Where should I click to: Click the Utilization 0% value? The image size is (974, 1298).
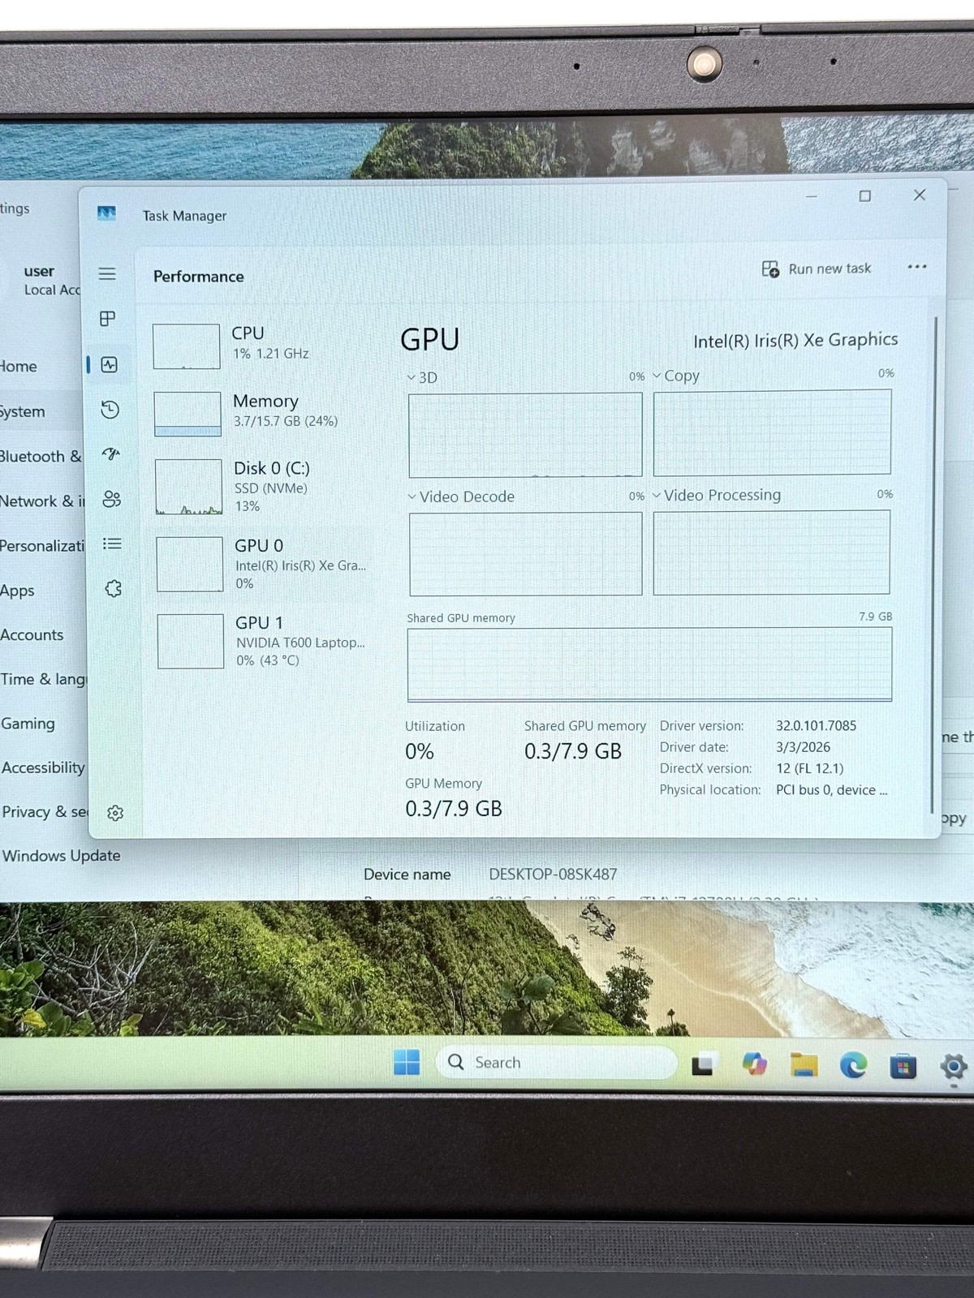click(420, 752)
